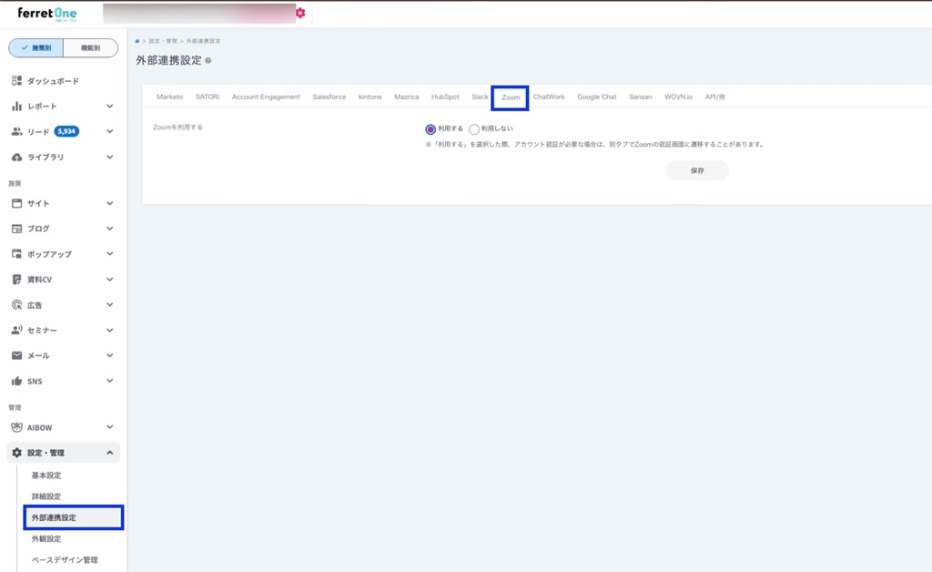The width and height of the screenshot is (932, 572).
Task: Expand the レポート menu chevron
Action: [x=109, y=107]
